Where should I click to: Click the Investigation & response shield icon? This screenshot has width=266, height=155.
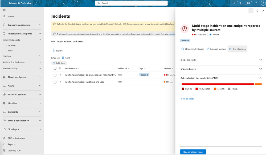(4, 34)
